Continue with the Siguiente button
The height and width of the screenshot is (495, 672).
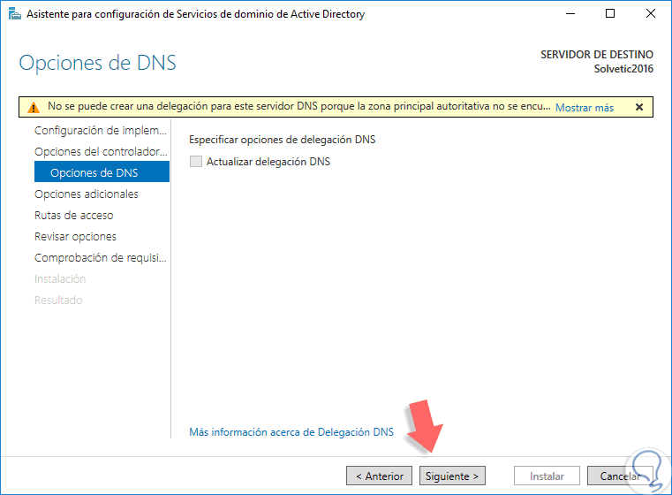coord(452,476)
